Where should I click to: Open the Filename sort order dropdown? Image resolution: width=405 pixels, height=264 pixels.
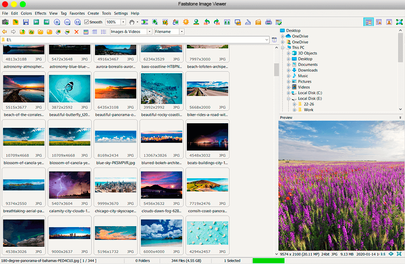pos(181,32)
